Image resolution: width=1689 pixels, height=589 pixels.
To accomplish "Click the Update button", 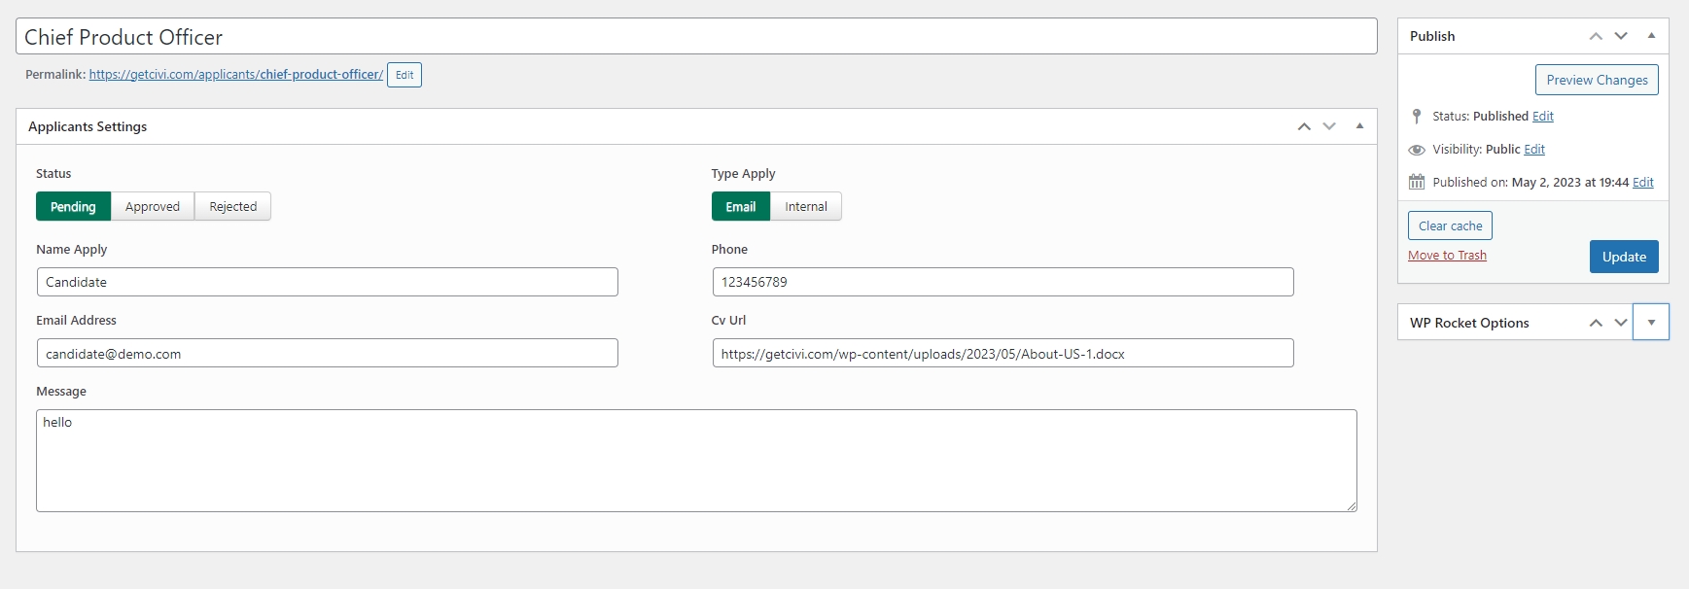I will [x=1624, y=257].
